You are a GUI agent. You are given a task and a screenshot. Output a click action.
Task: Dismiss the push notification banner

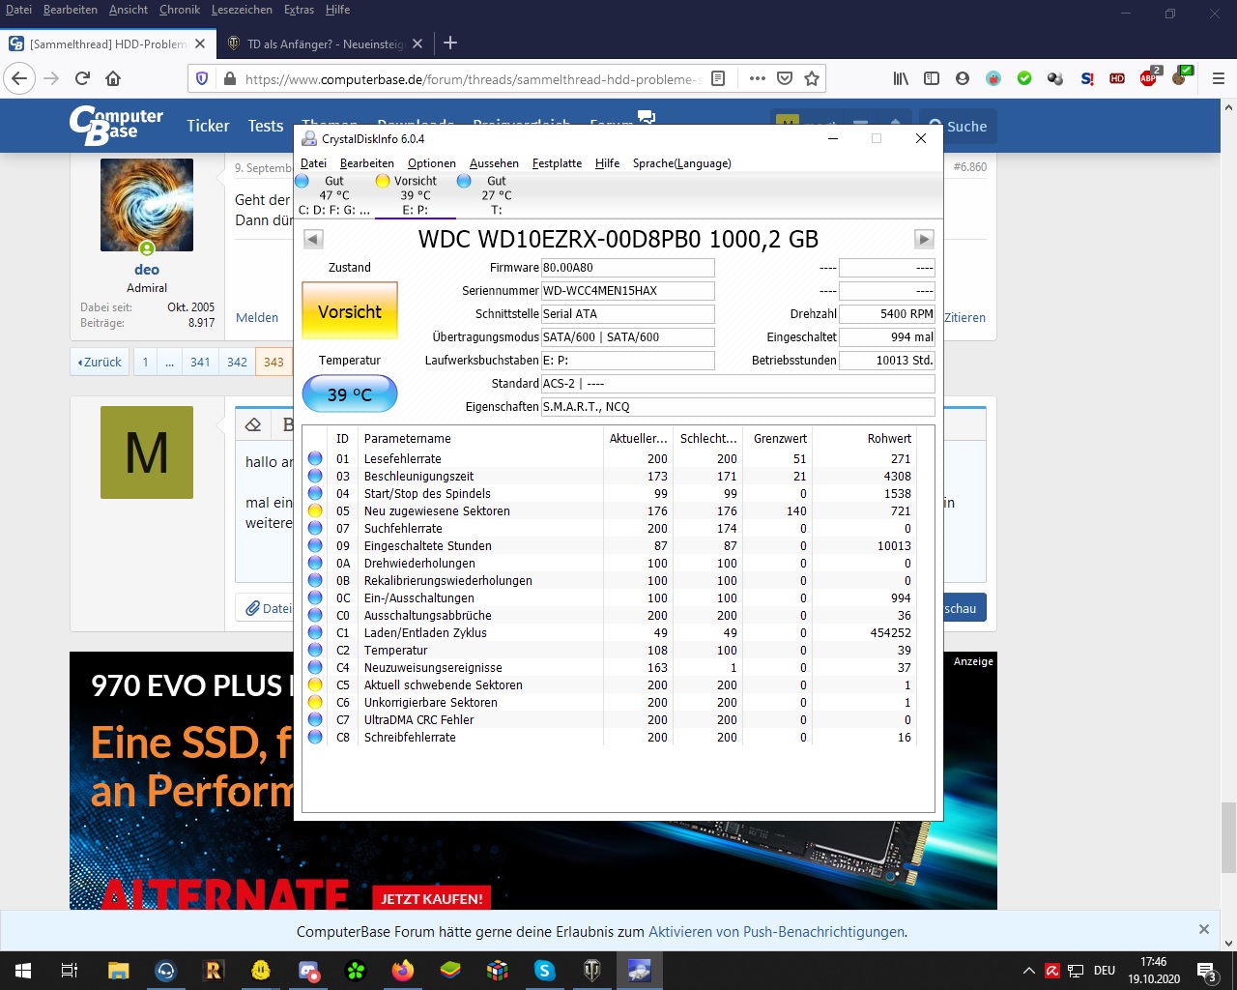(x=1204, y=929)
